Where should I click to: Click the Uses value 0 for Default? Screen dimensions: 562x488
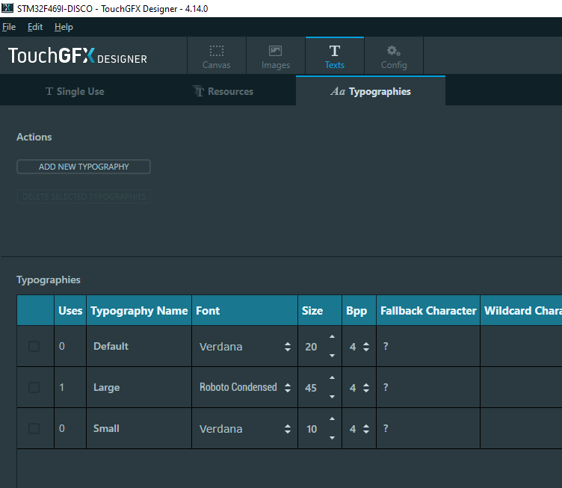pyautogui.click(x=61, y=346)
